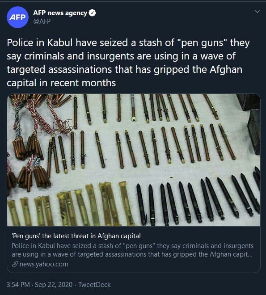The width and height of the screenshot is (266, 295).
Task: Open the AFP news agency display name
Action: (x=60, y=13)
